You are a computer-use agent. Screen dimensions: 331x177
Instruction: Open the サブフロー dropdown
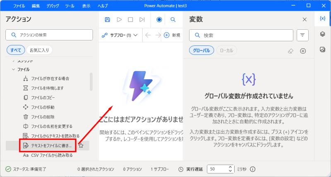120,35
